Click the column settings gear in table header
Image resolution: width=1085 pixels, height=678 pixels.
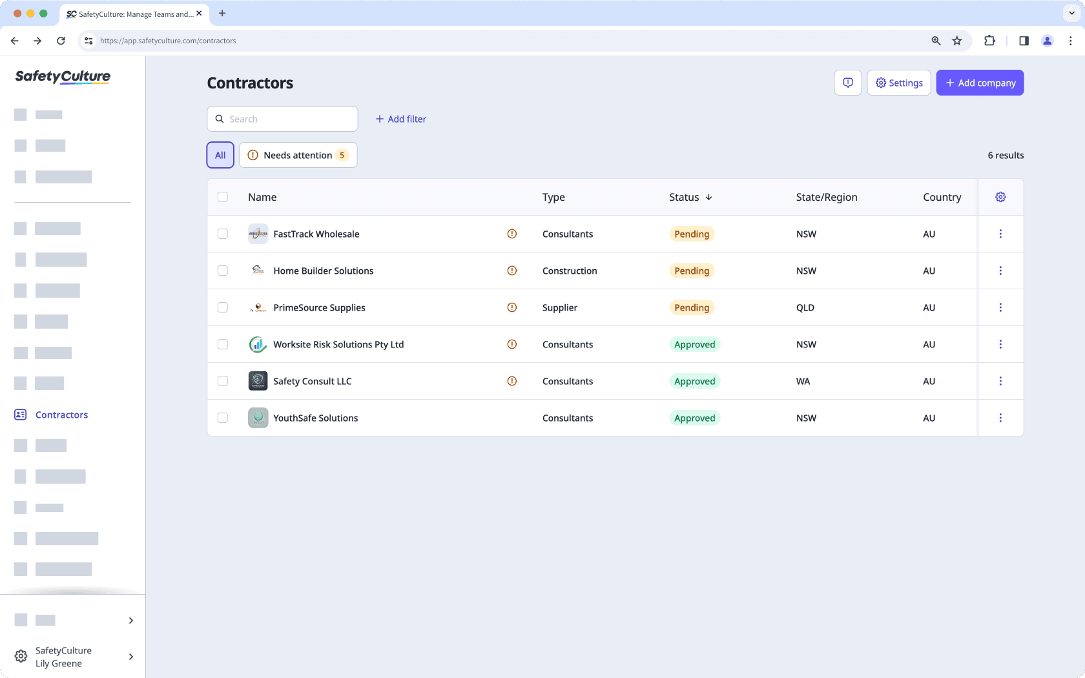[x=1000, y=197]
